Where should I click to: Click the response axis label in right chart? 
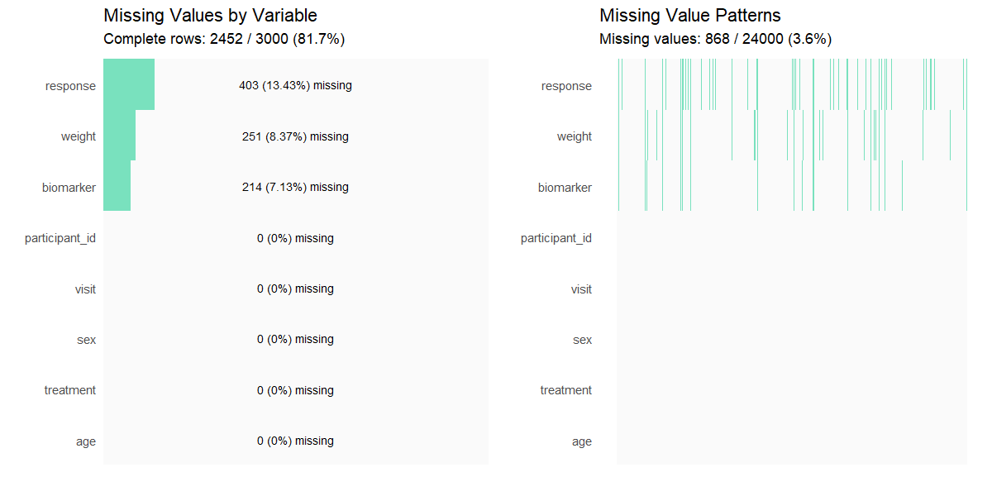566,86
